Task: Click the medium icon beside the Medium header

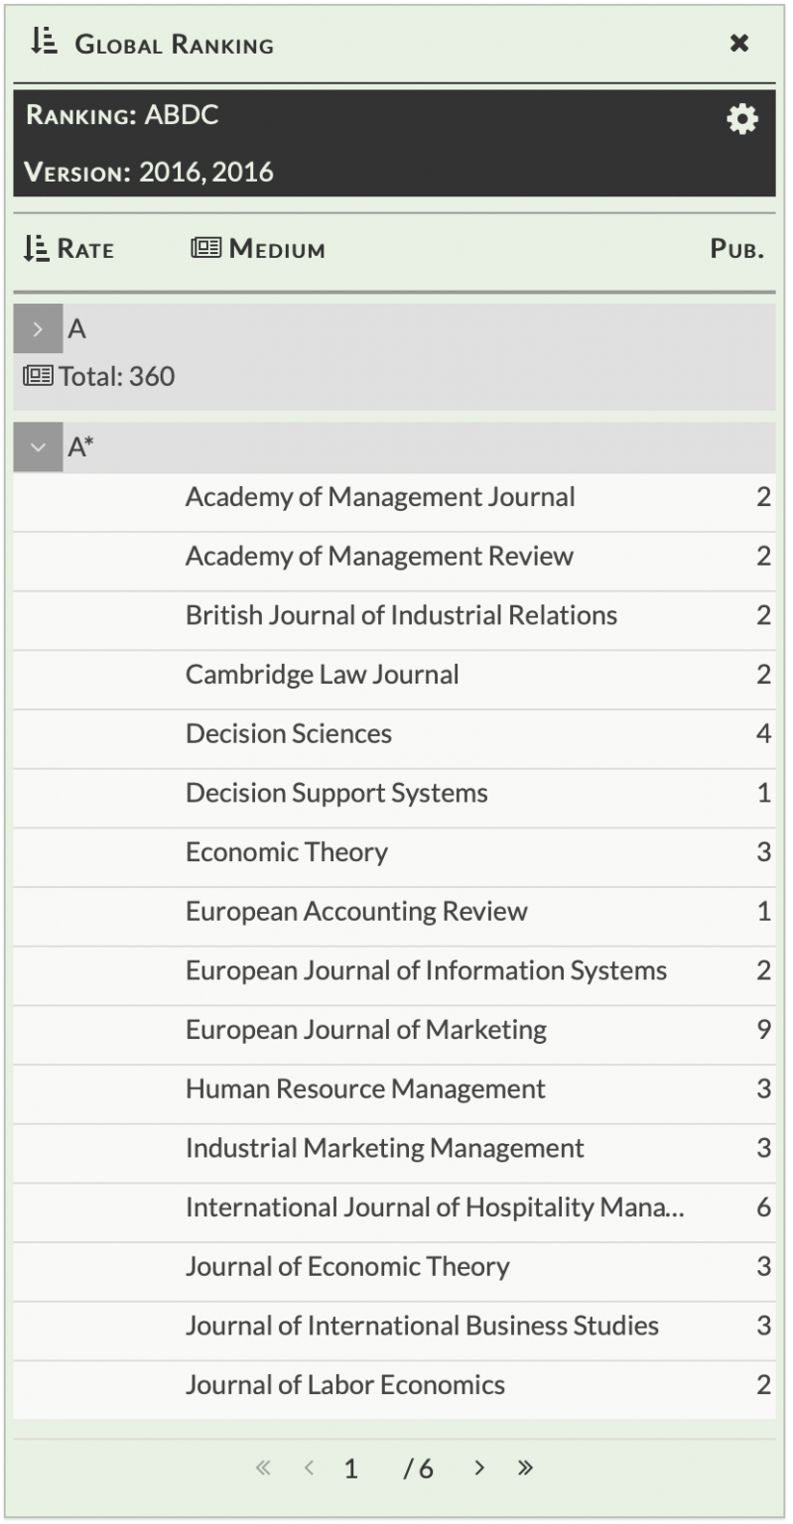Action: click(206, 248)
